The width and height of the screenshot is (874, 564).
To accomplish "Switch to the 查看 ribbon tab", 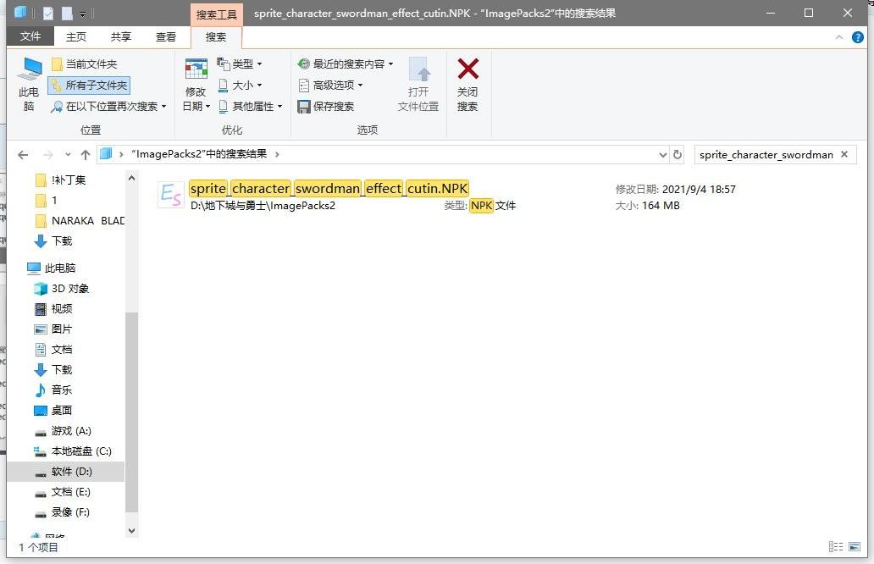I will (166, 36).
